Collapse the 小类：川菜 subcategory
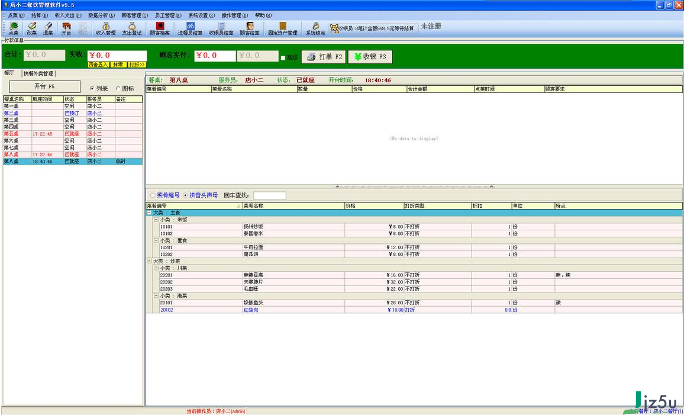 156,268
